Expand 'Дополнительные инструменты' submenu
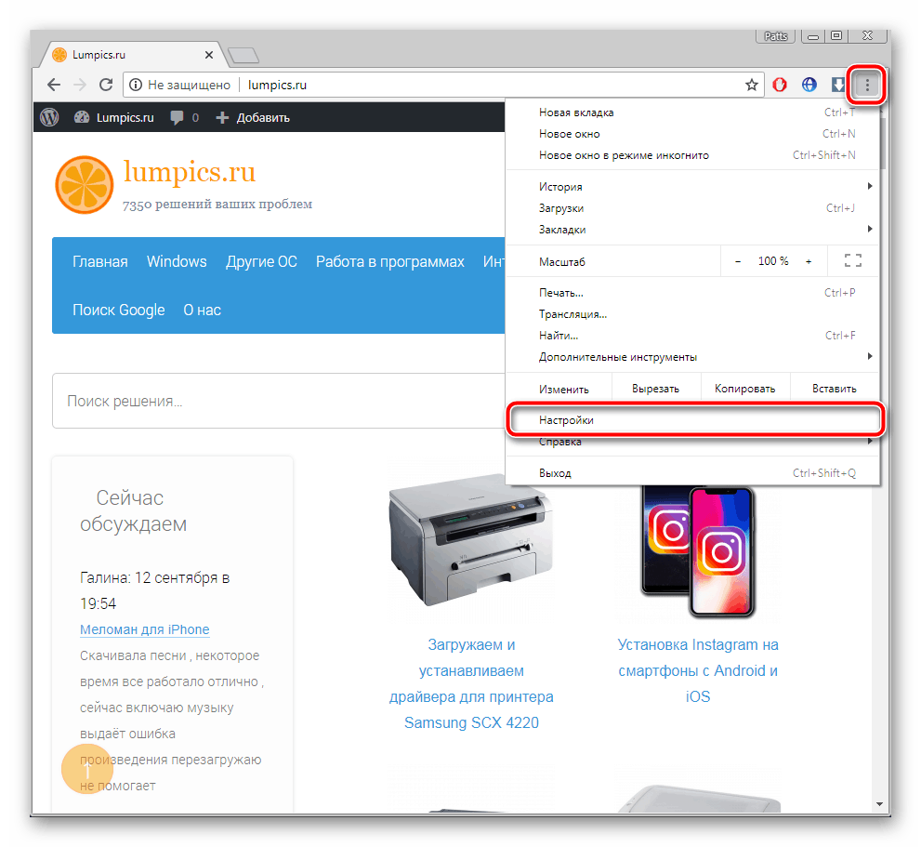 pyautogui.click(x=692, y=357)
